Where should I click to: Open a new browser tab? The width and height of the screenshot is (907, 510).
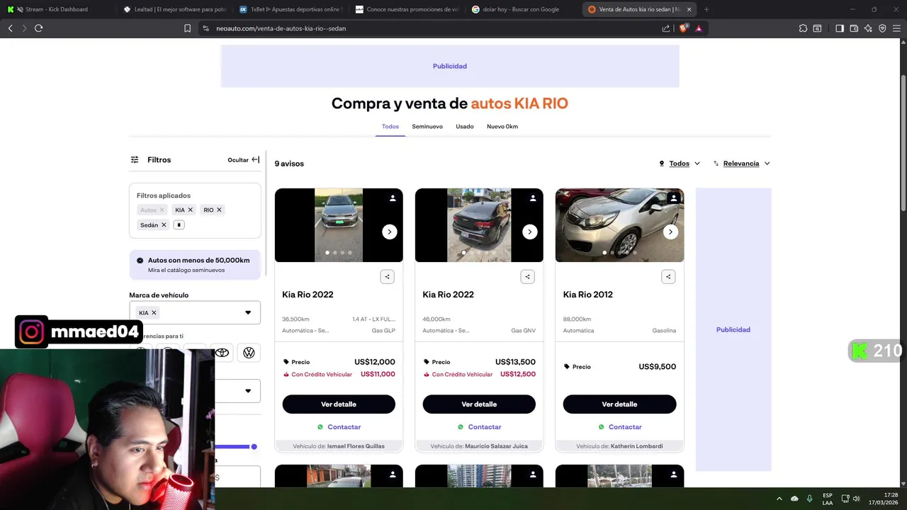[x=706, y=9]
